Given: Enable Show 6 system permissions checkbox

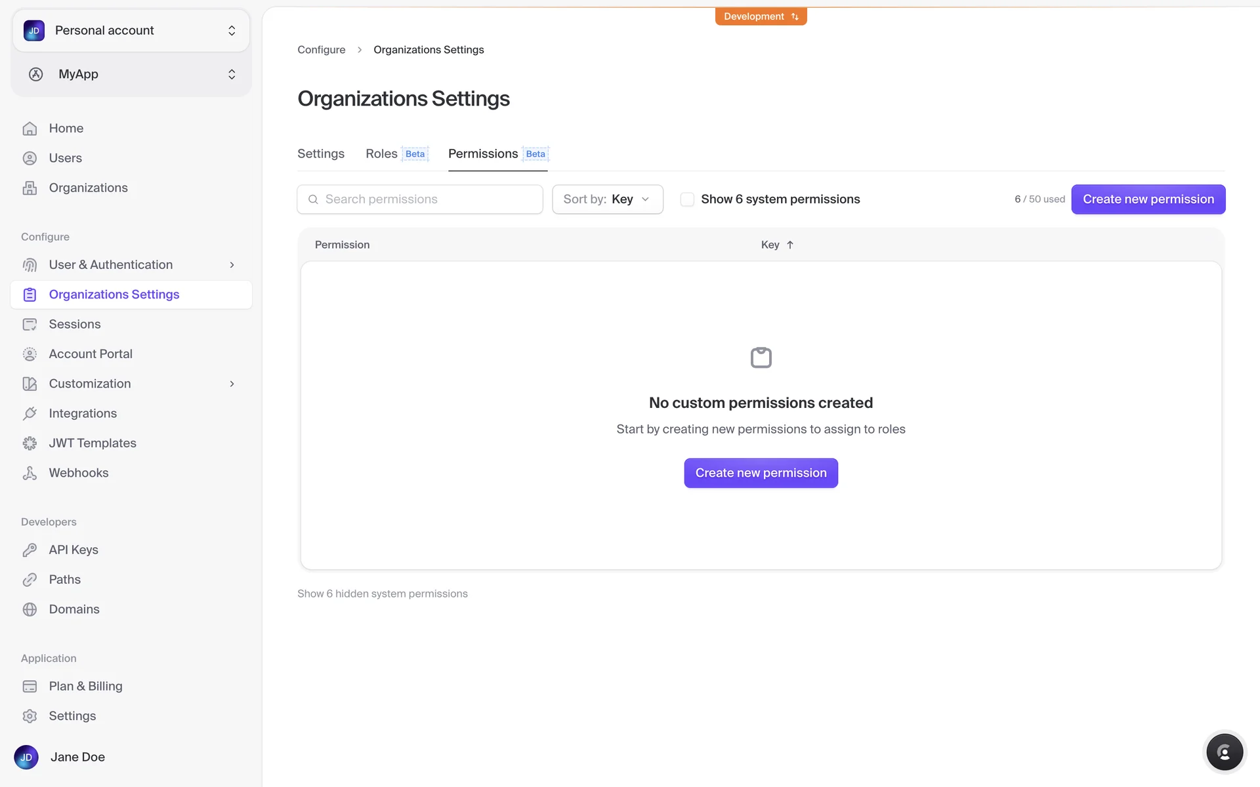Looking at the screenshot, I should coord(687,199).
